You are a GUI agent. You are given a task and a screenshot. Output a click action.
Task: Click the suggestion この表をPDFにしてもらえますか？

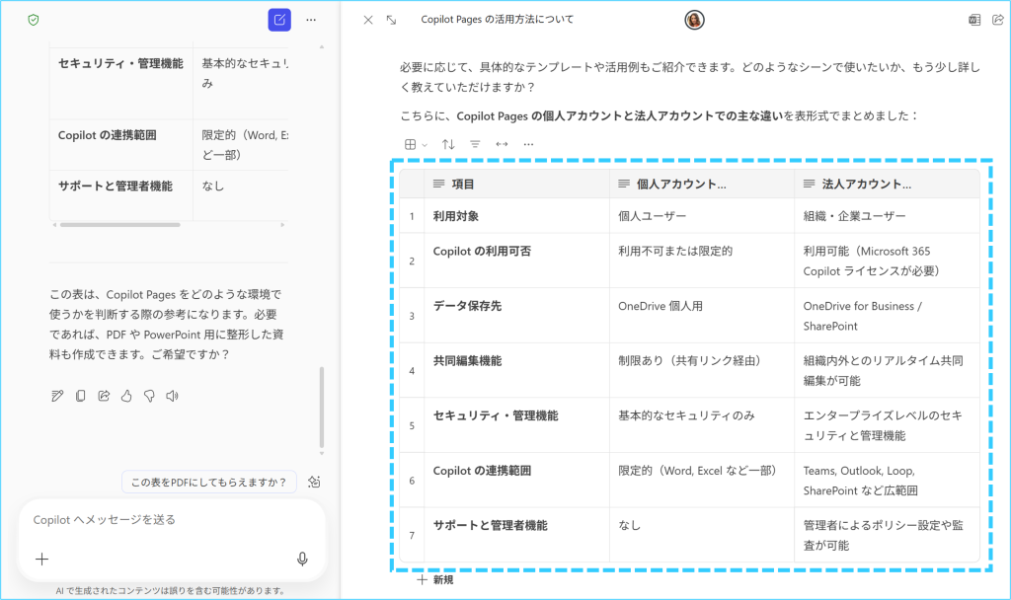point(209,482)
